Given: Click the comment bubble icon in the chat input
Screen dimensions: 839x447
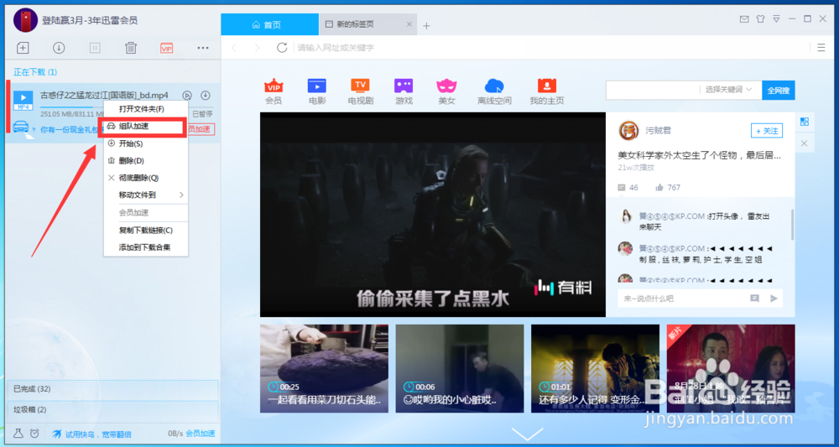Looking at the screenshot, I should [754, 299].
